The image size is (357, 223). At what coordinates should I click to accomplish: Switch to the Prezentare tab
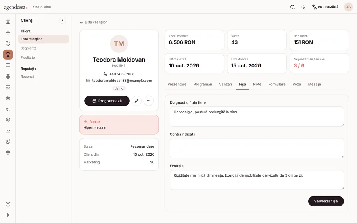(x=177, y=84)
